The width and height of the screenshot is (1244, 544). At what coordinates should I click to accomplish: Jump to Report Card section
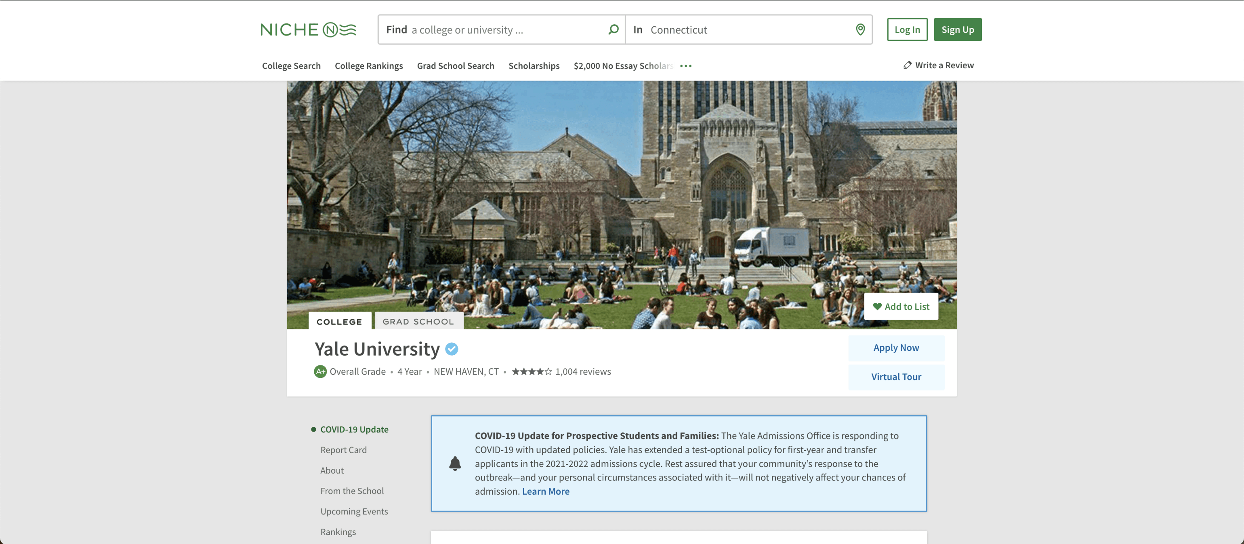click(343, 450)
